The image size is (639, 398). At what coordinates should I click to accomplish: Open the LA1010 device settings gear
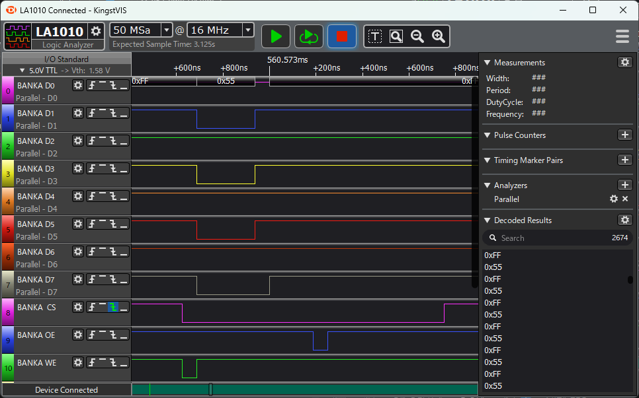(96, 31)
